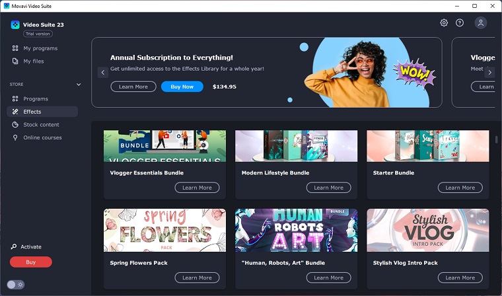Viewport: 502px width, 296px height.
Task: Select Effects in the store menu
Action: coord(42,112)
